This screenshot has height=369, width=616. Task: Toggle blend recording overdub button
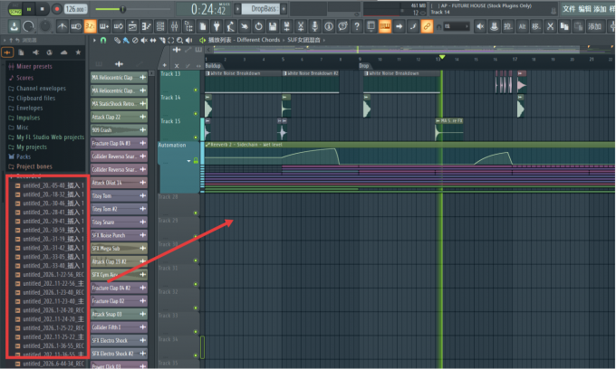104,26
